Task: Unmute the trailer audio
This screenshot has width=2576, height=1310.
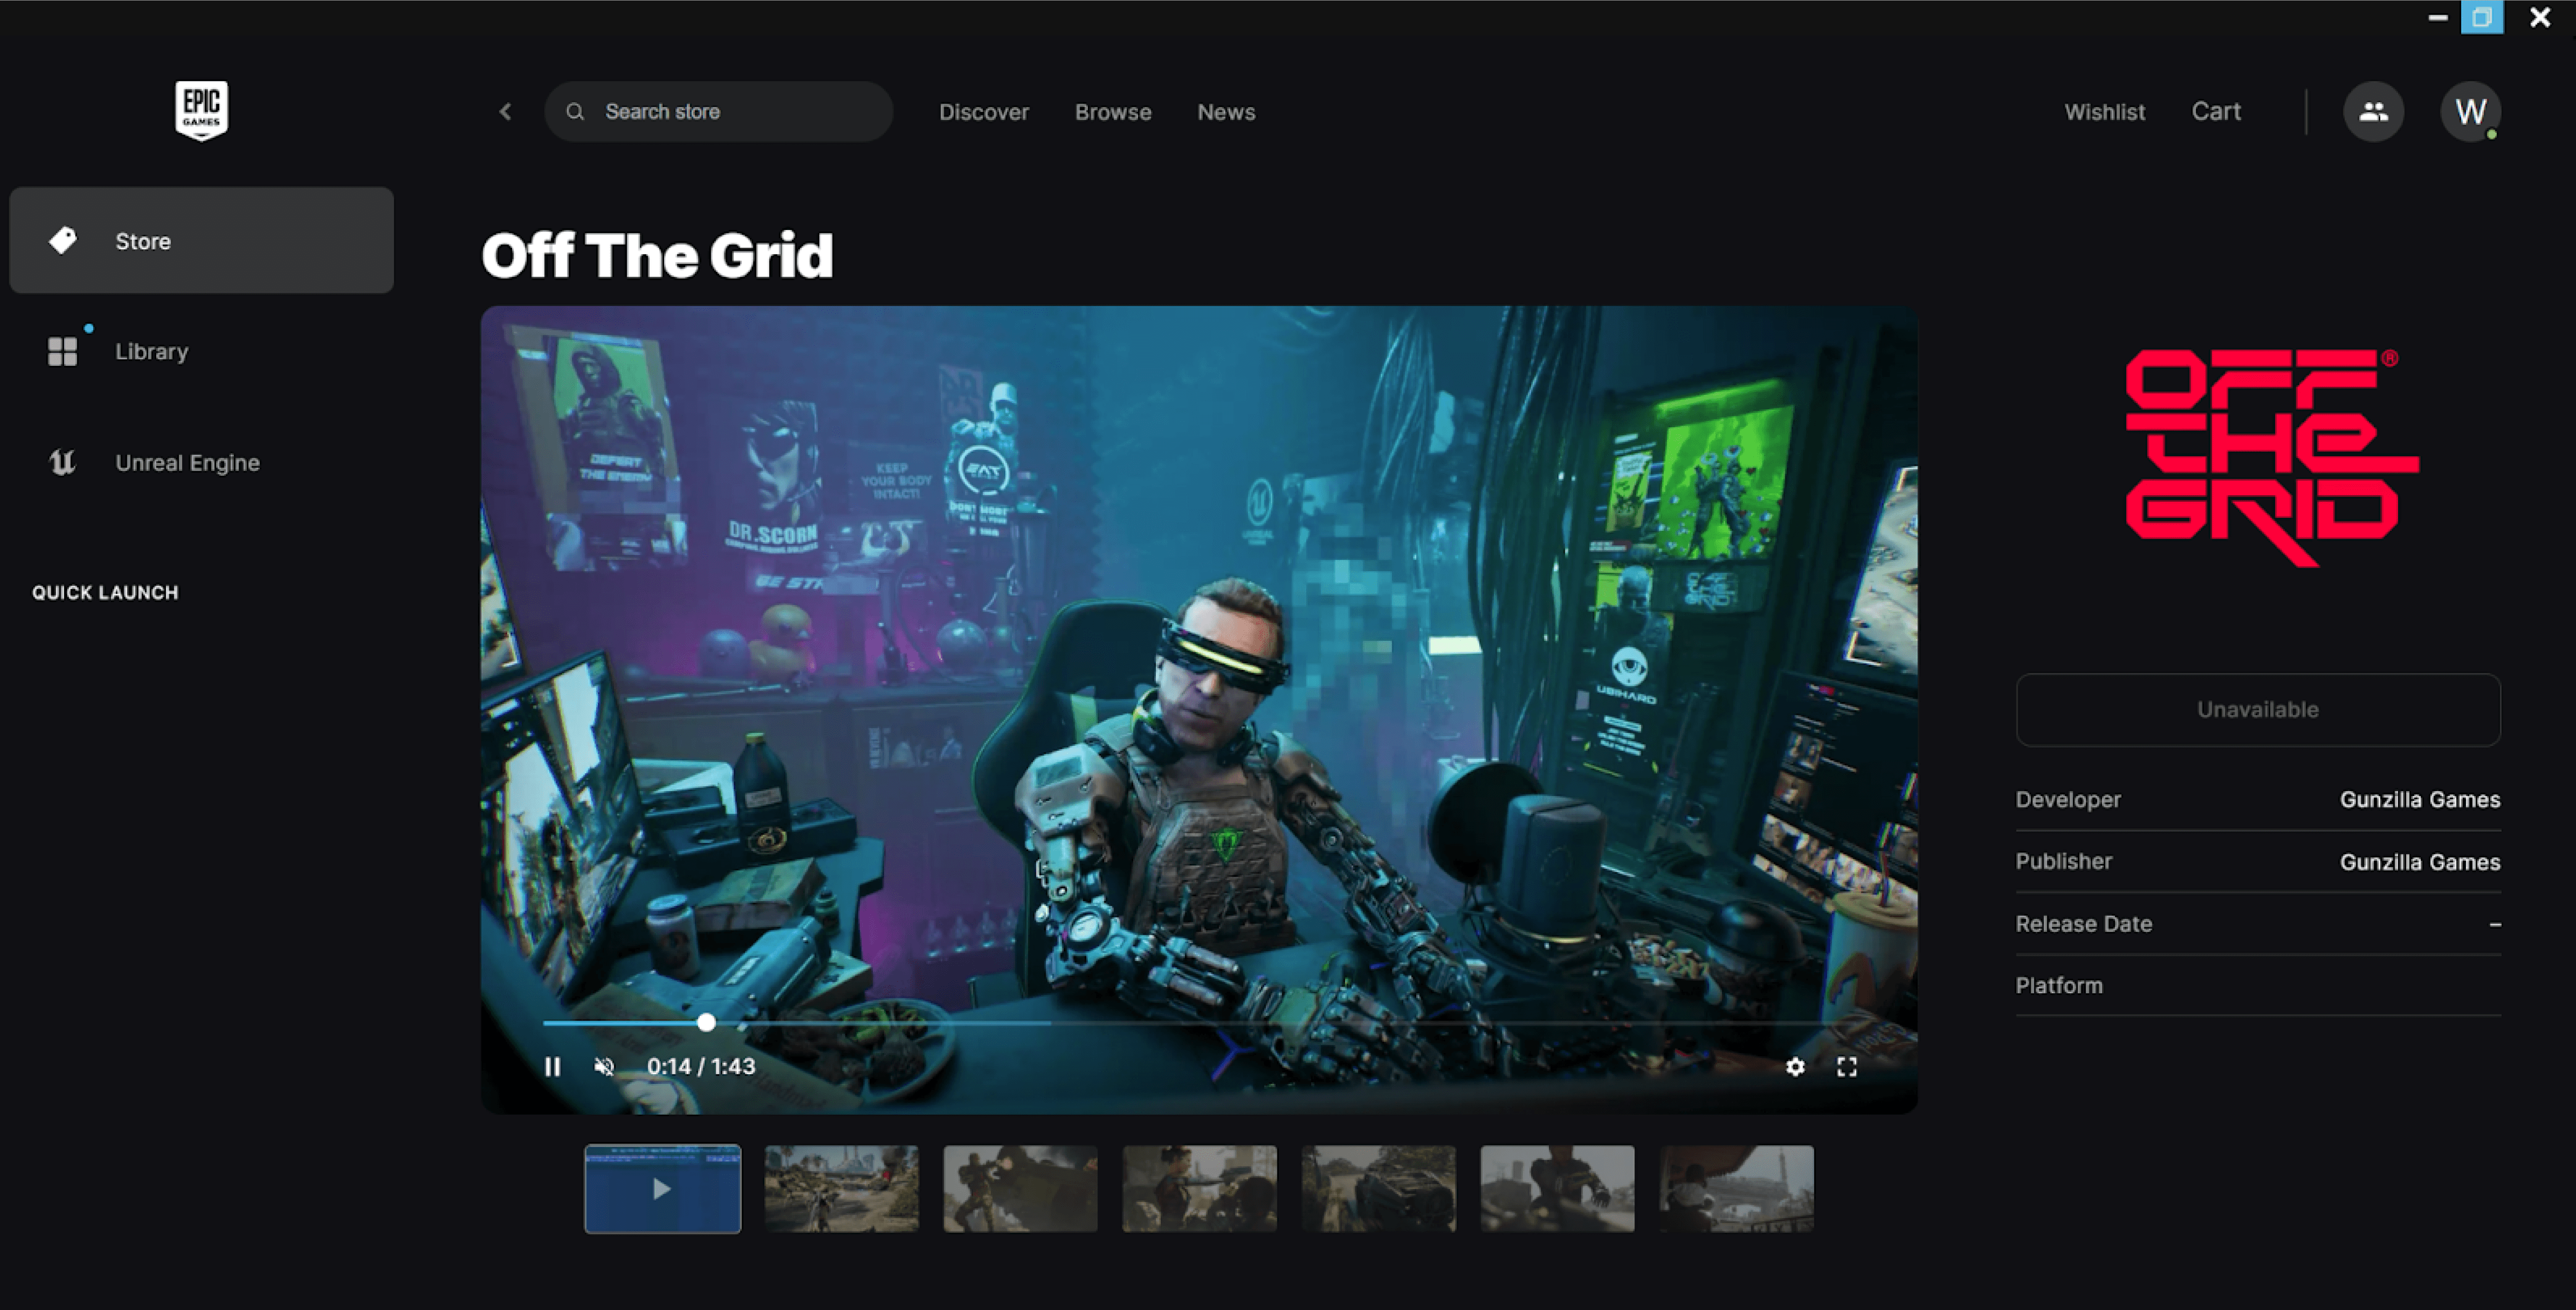Action: (x=604, y=1067)
